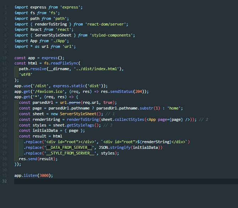Click the '__STYLE_FROM_SERVER__' placeholder string
The width and height of the screenshot is (238, 208).
70,153
